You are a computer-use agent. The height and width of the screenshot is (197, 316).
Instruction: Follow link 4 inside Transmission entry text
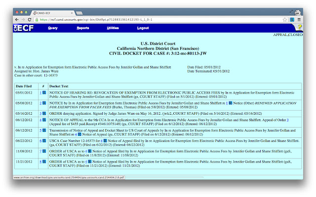click(x=76, y=134)
